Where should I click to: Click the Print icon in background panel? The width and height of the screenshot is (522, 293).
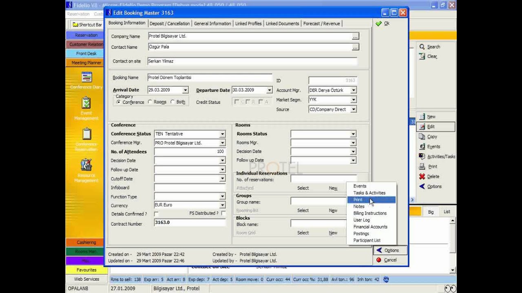coord(422,167)
